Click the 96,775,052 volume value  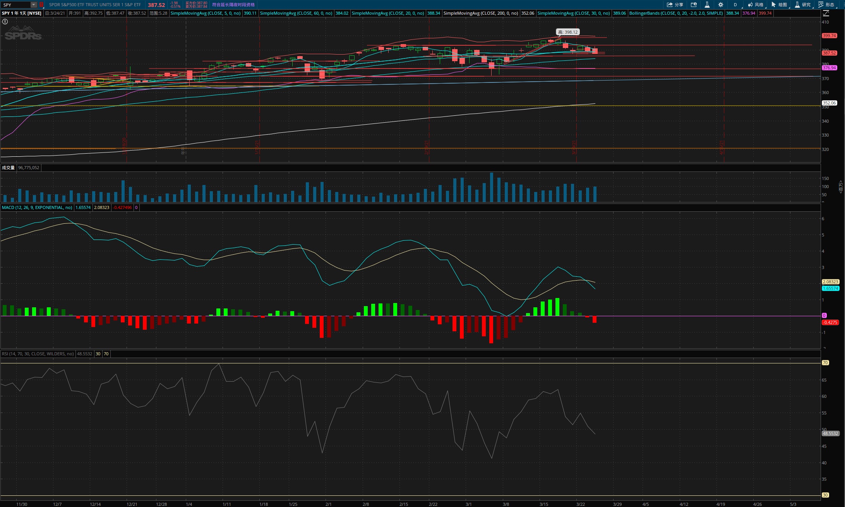click(x=29, y=168)
